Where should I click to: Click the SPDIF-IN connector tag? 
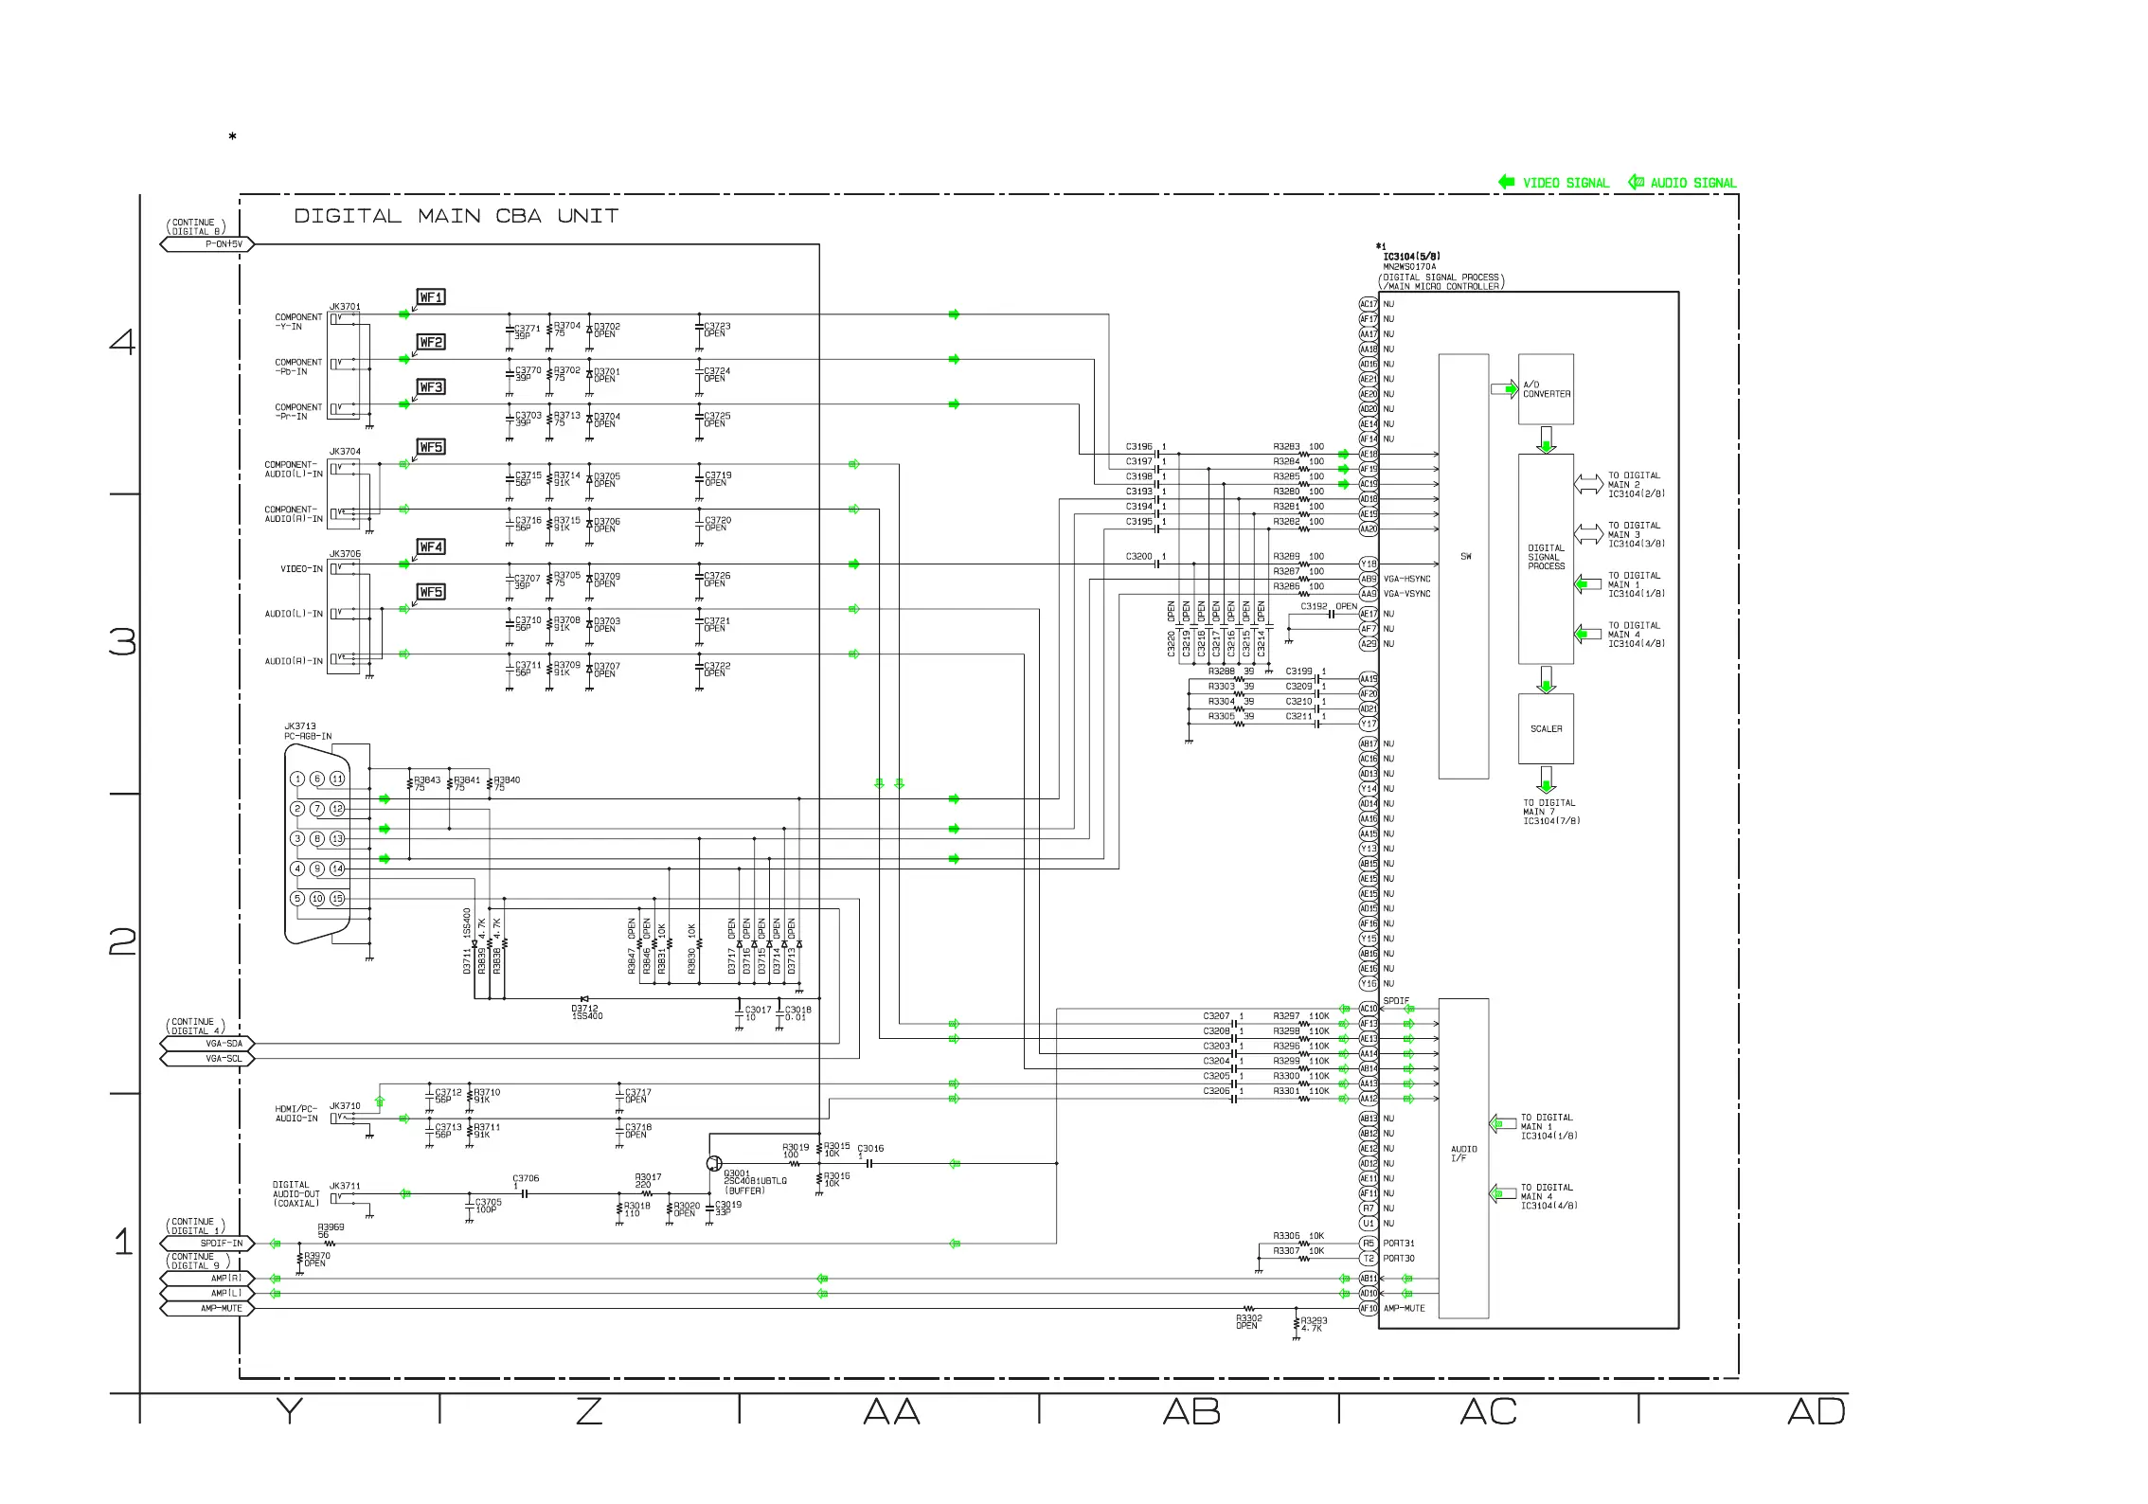(207, 1244)
